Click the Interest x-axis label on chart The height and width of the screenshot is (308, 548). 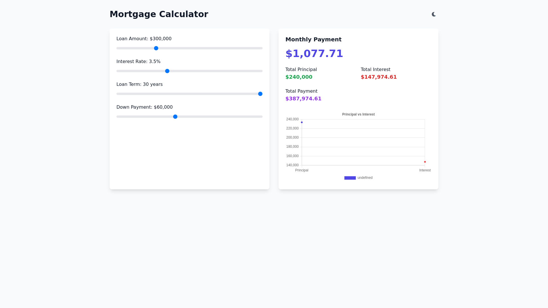425,170
